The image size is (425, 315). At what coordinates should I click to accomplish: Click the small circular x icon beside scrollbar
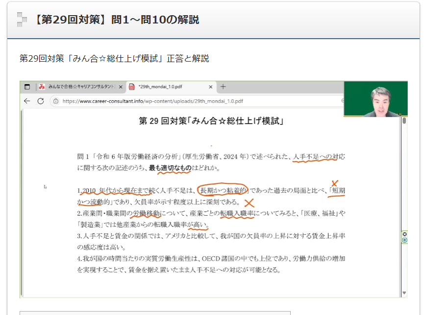click(x=404, y=234)
